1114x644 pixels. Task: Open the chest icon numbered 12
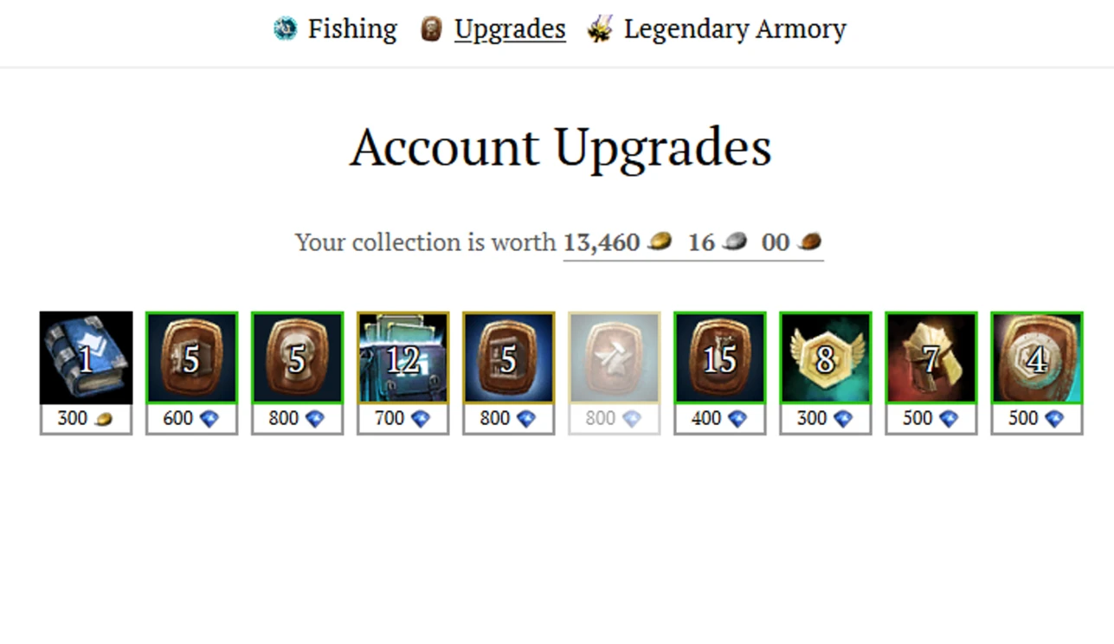click(x=402, y=357)
